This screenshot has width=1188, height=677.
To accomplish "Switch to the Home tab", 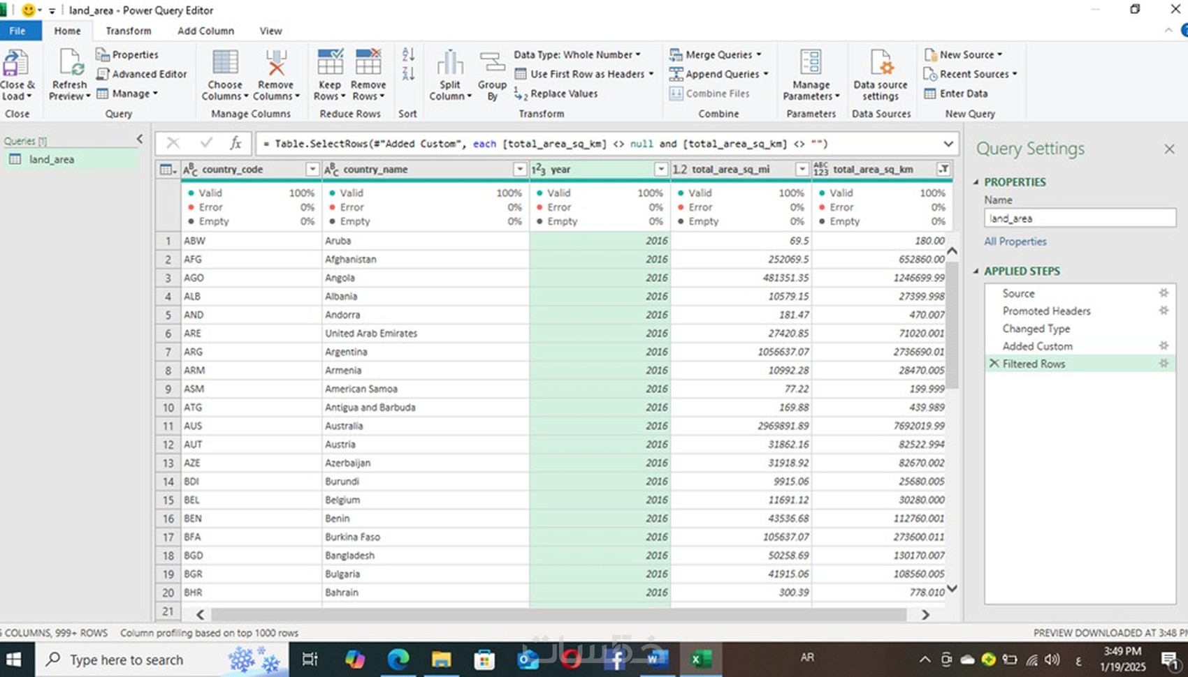I will [67, 31].
